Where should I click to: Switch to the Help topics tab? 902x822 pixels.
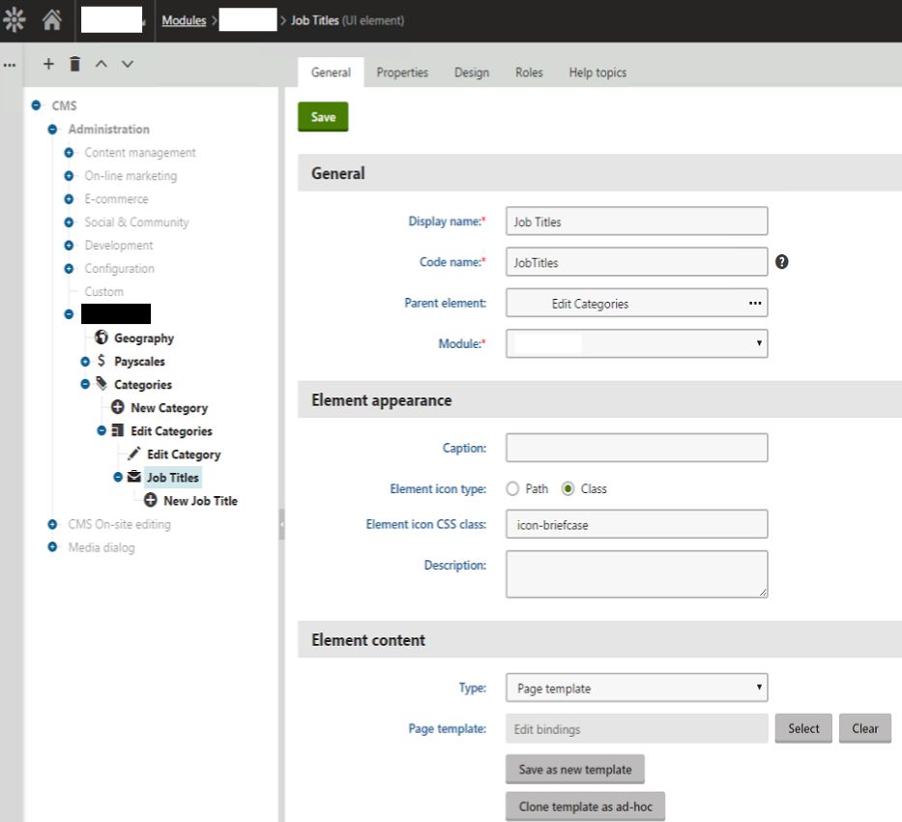point(597,73)
